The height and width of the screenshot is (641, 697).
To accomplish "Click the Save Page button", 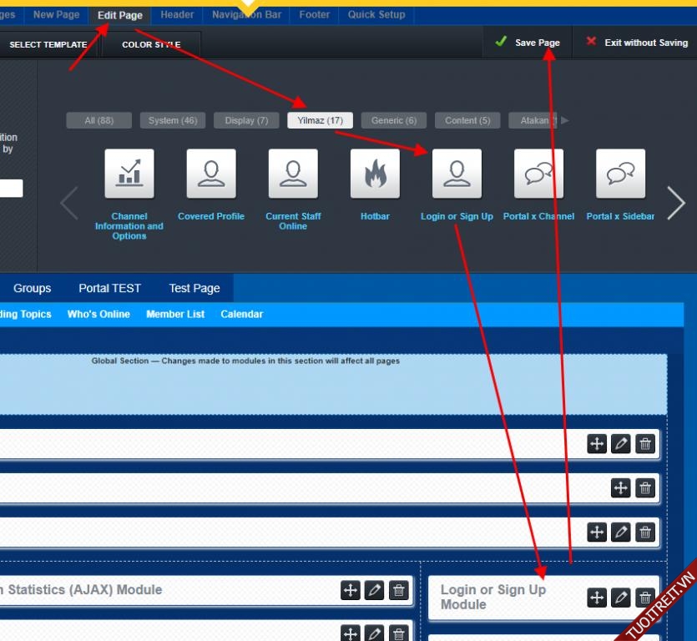I will pos(528,43).
